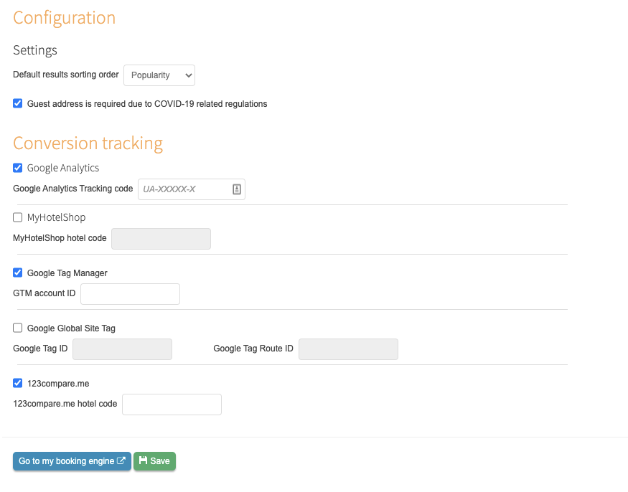The image size is (628, 492).
Task: Enable the MyHotelShop checkbox
Action: [18, 217]
